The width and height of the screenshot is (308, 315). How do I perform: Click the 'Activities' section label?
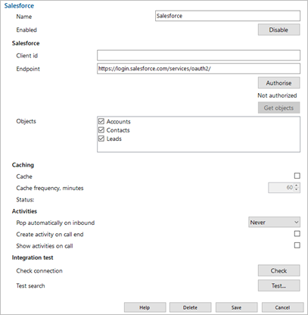coord(24,211)
